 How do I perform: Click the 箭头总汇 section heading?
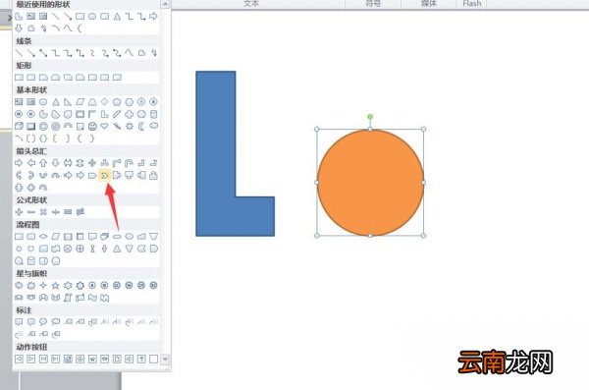coord(31,151)
